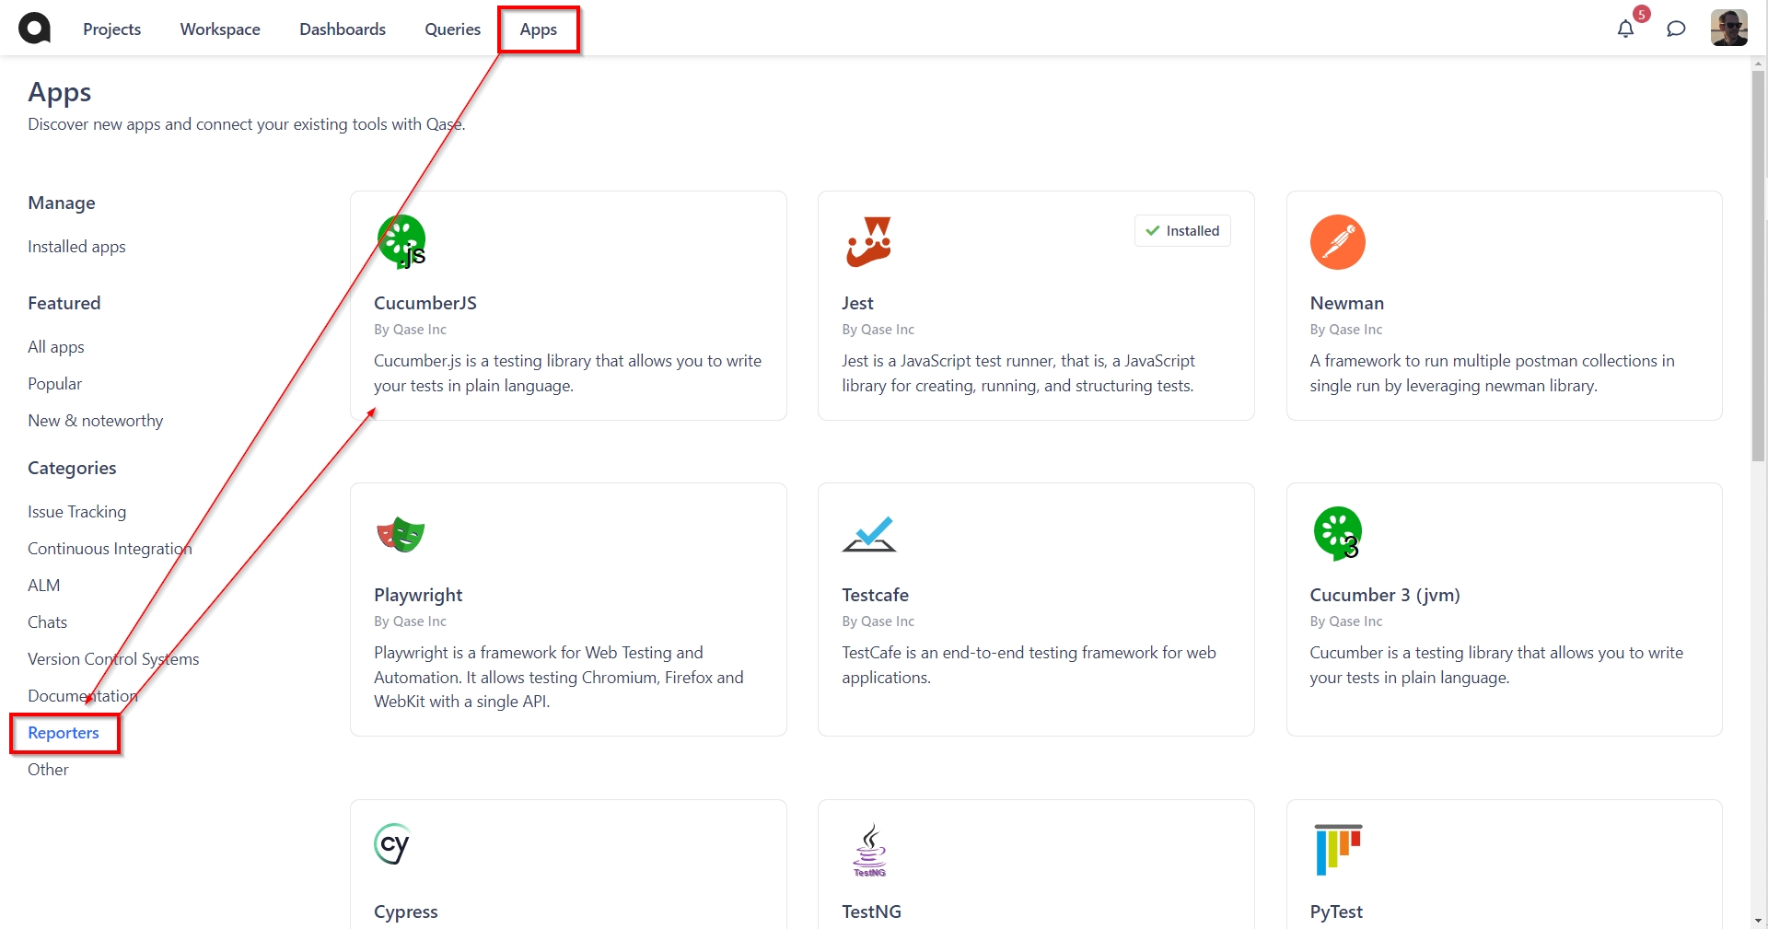This screenshot has height=929, width=1768.
Task: Open the Installed apps link
Action: (76, 247)
